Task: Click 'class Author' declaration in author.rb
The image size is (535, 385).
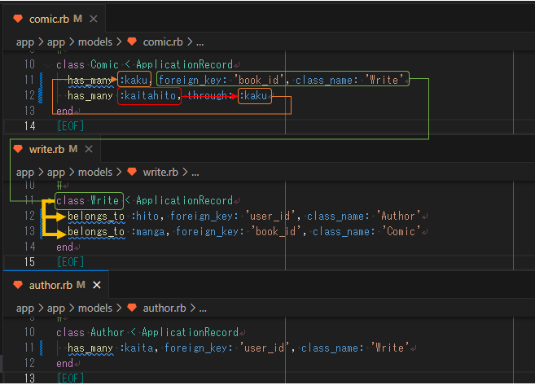Action: 90,332
